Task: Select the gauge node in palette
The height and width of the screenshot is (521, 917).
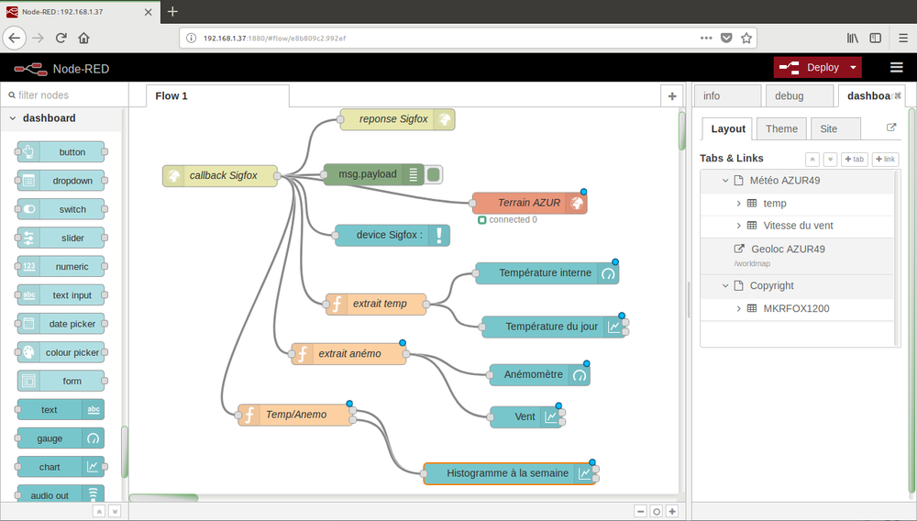Action: (61, 438)
